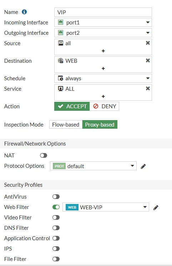Screen dimensions: 172x266
Task: Click the Name input field
Action: 103,12
